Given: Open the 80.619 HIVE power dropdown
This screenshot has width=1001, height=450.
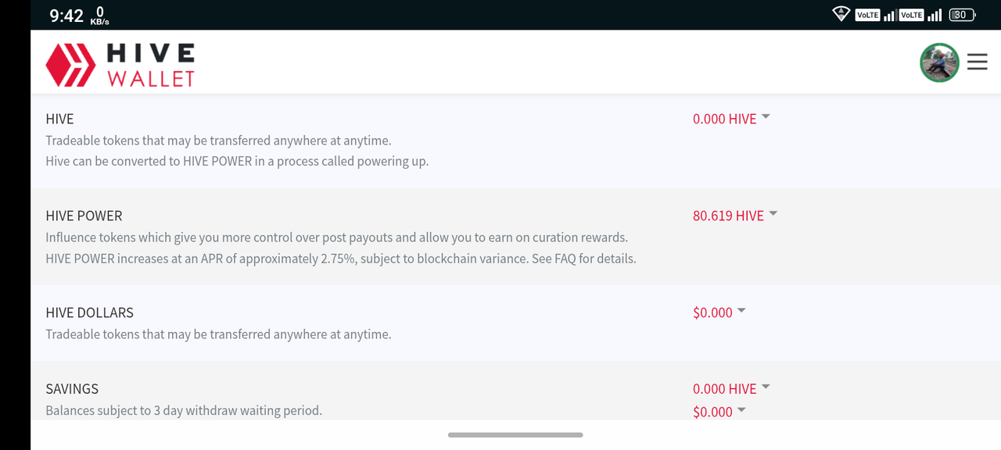Looking at the screenshot, I should click(x=735, y=216).
